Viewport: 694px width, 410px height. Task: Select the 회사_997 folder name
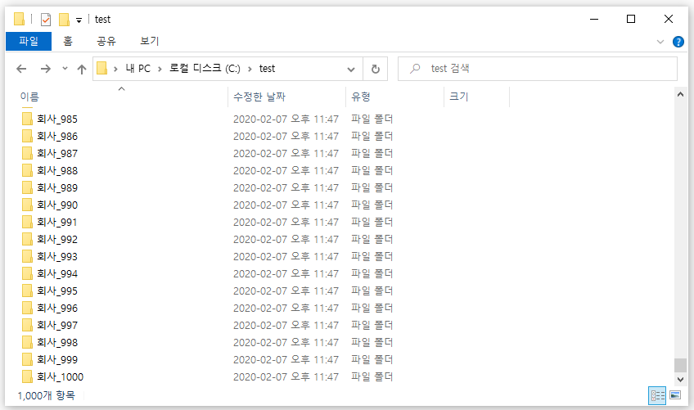(x=57, y=325)
